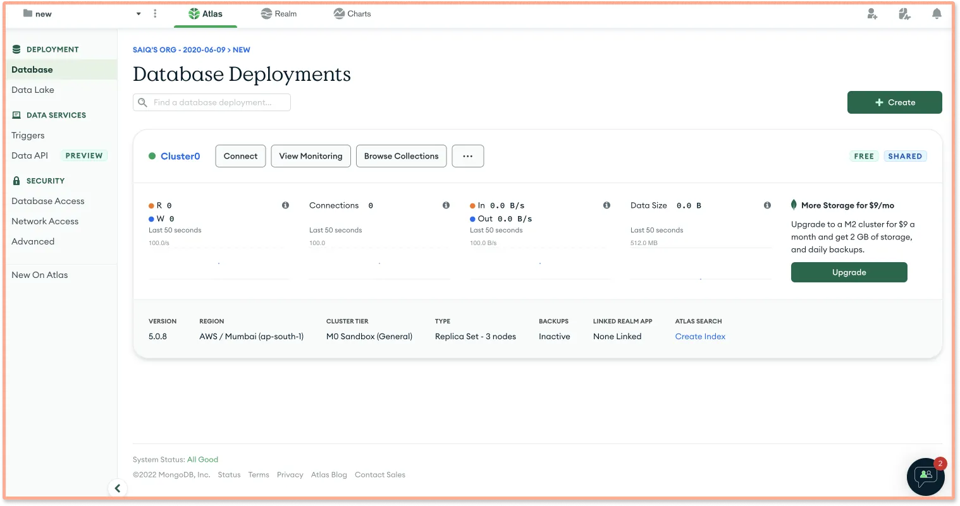Open Triggers under Data Services
Viewport: 960px width, 506px height.
coord(28,135)
